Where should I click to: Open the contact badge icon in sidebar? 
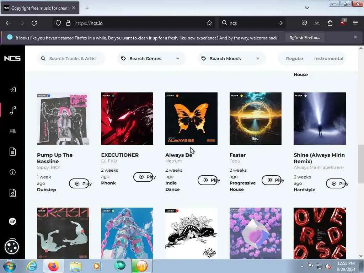point(12,193)
